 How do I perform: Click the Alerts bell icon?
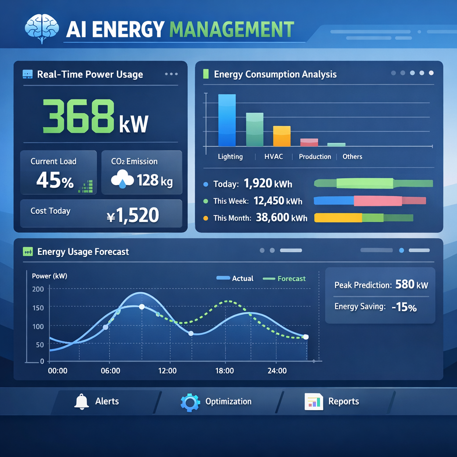[x=81, y=401]
